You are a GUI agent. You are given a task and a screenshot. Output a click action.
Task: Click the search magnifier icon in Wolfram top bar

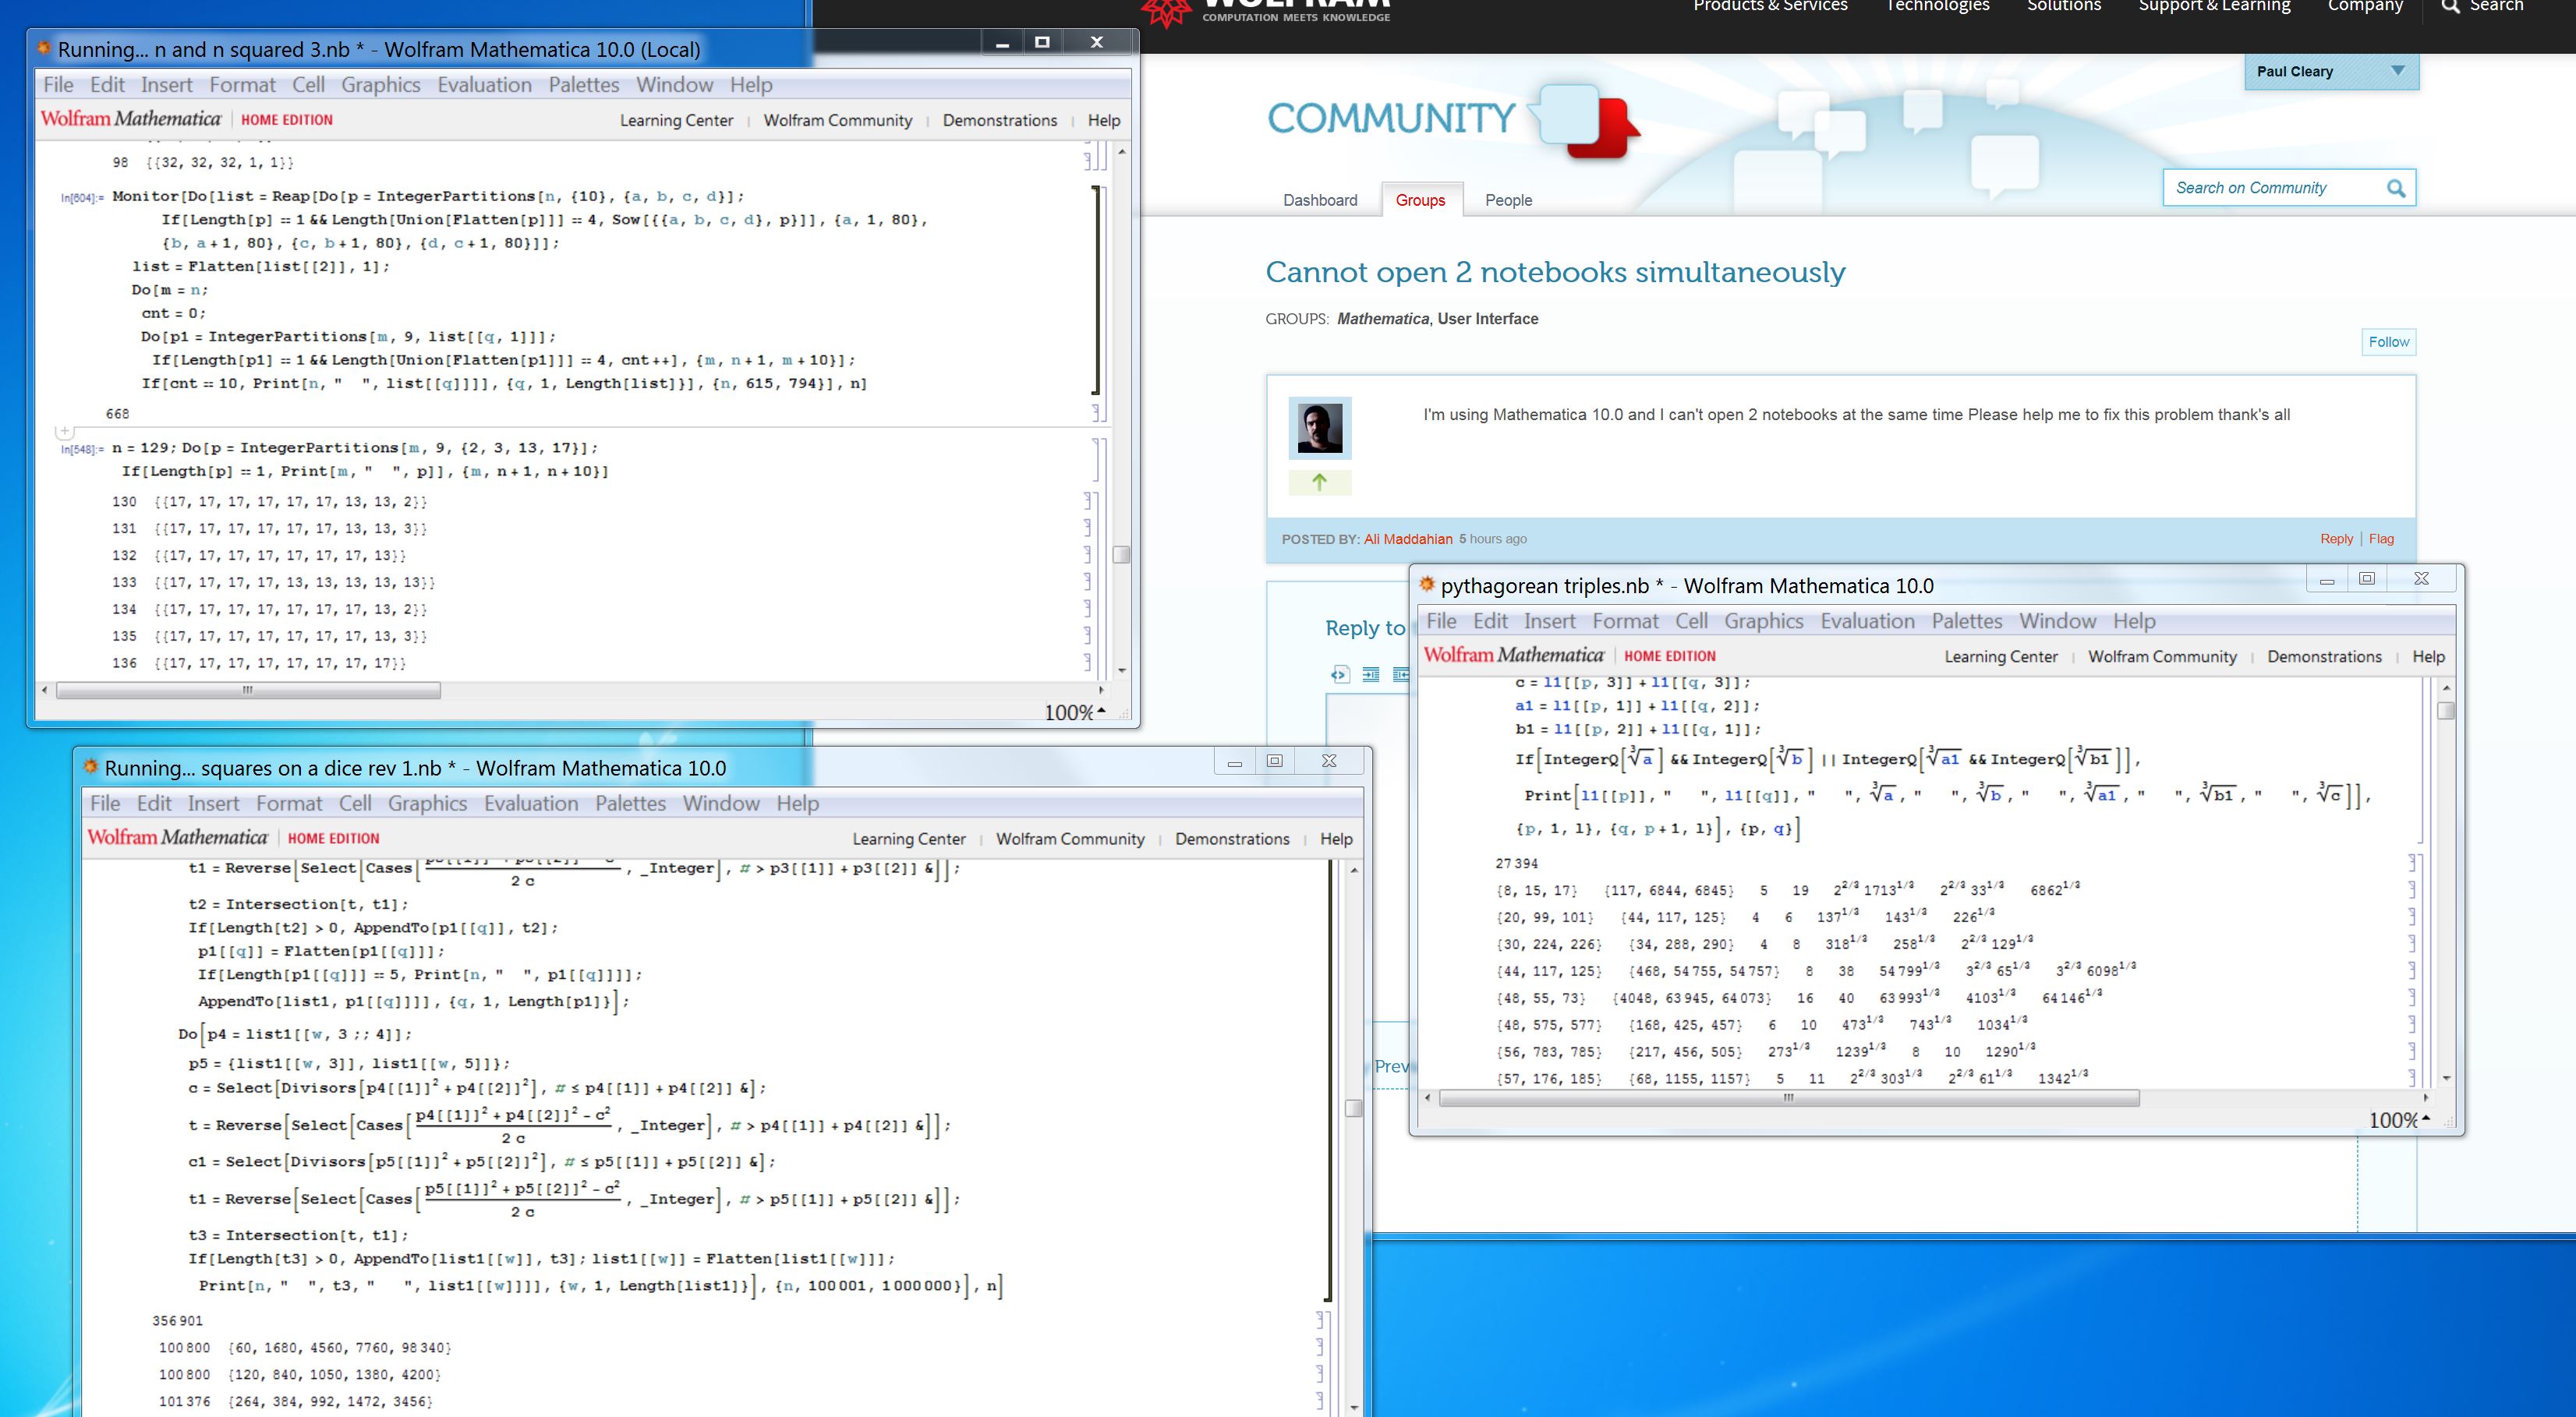pyautogui.click(x=2450, y=6)
